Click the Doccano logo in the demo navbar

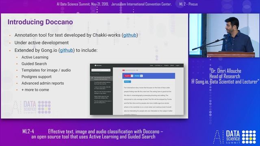98,66
